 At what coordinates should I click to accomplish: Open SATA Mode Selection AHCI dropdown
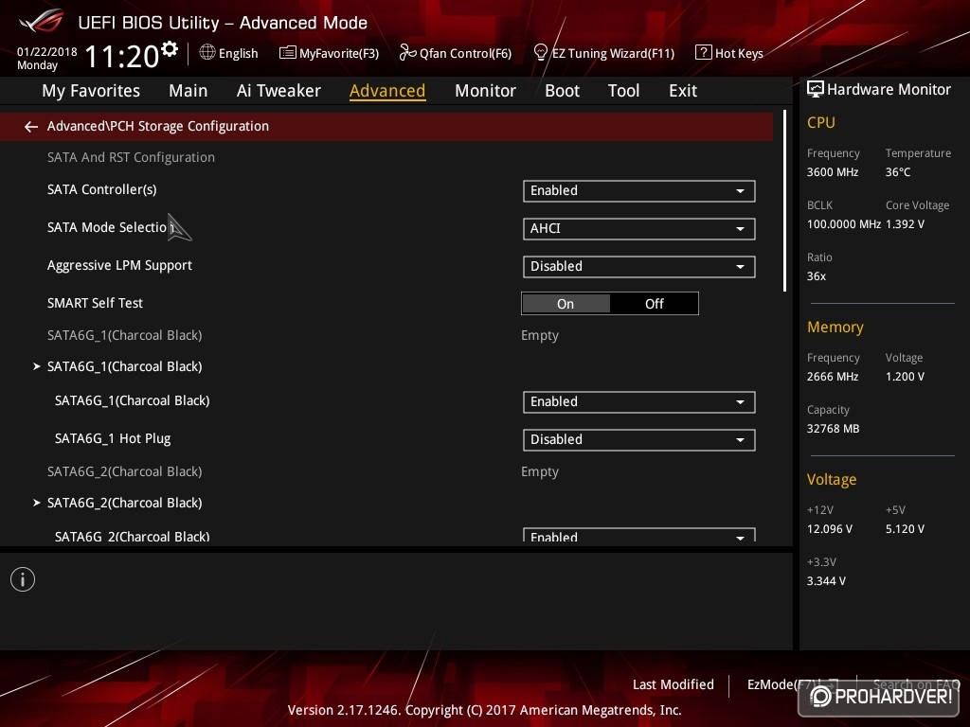[x=638, y=229]
